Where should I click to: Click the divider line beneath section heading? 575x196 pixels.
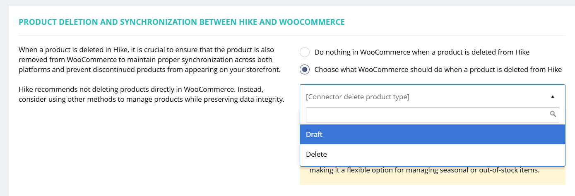pyautogui.click(x=292, y=35)
